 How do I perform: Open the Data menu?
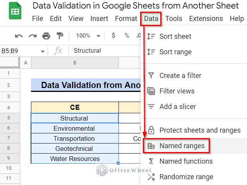151,19
